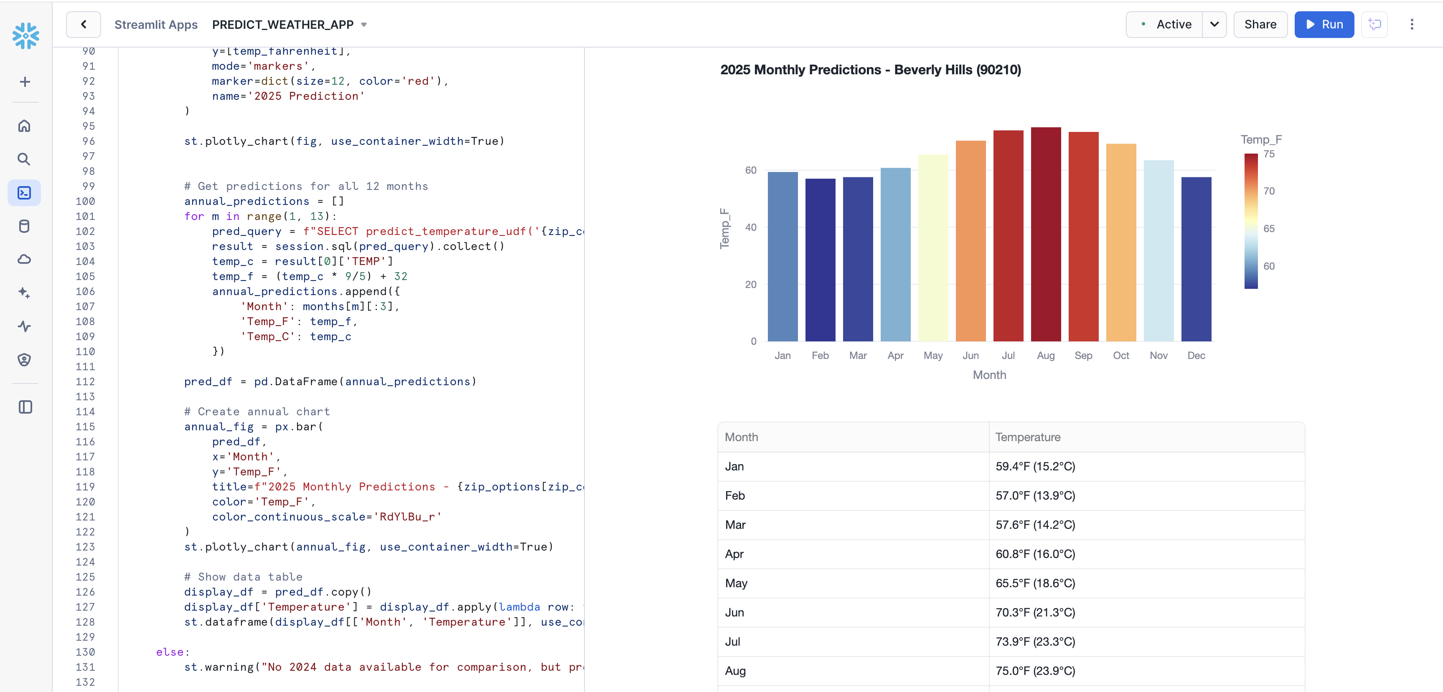Open the Monitoring activity icon
Viewport: 1443px width, 692px height.
pyautogui.click(x=24, y=326)
